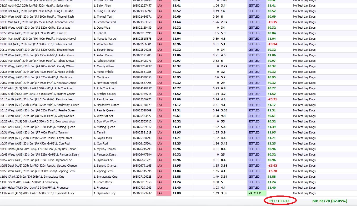Select 'Mo Test Lay Dogs' in Wharfies Girl row
This screenshot has width=357, height=206.
click(304, 44)
